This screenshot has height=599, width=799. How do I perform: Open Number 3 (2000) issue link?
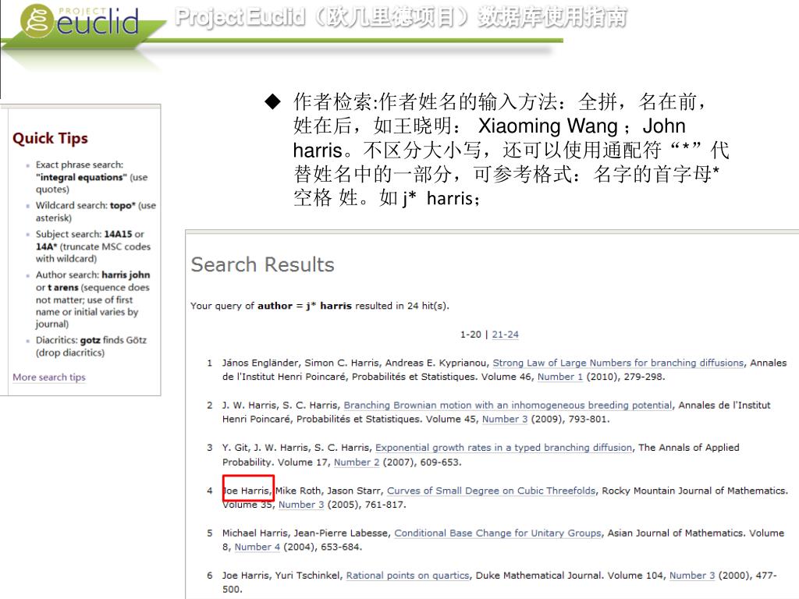692,575
